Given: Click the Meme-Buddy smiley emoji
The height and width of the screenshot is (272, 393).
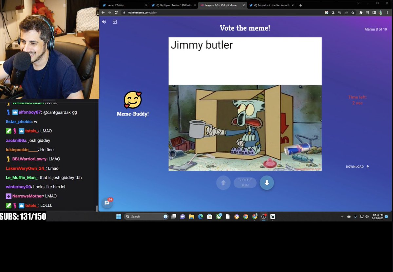Looking at the screenshot, I should 133,100.
